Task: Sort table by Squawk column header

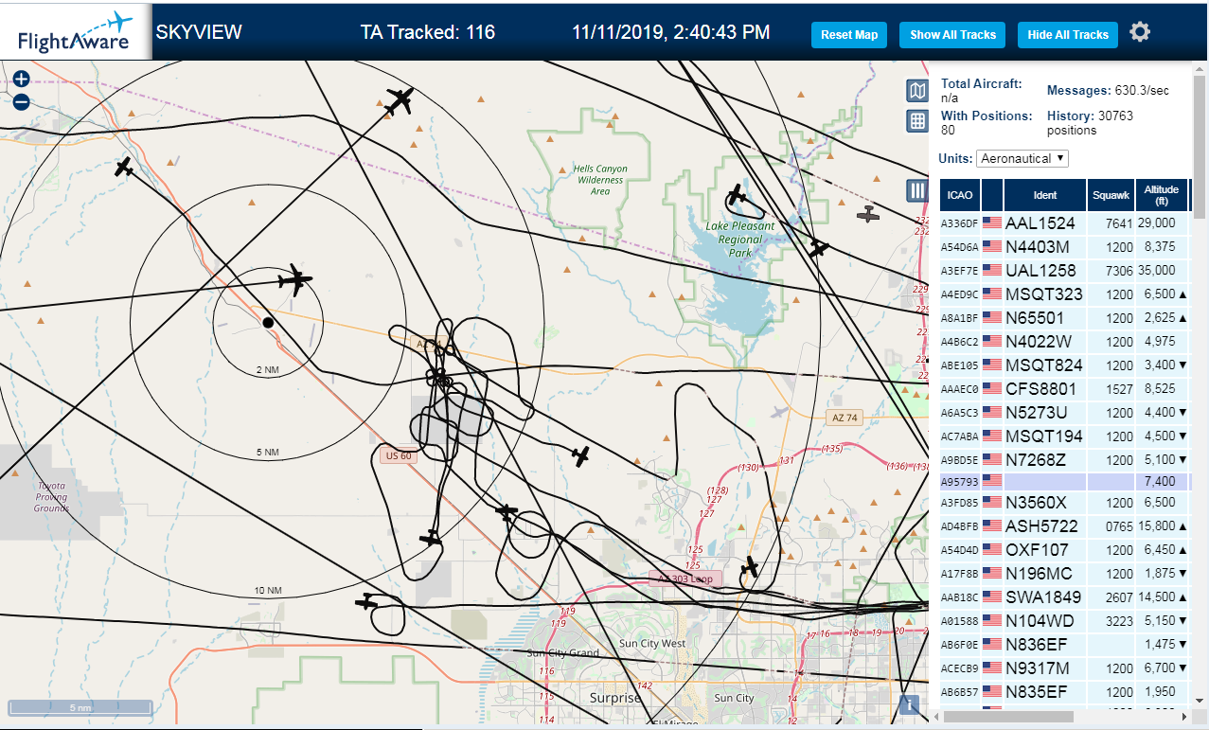Action: pos(1111,195)
